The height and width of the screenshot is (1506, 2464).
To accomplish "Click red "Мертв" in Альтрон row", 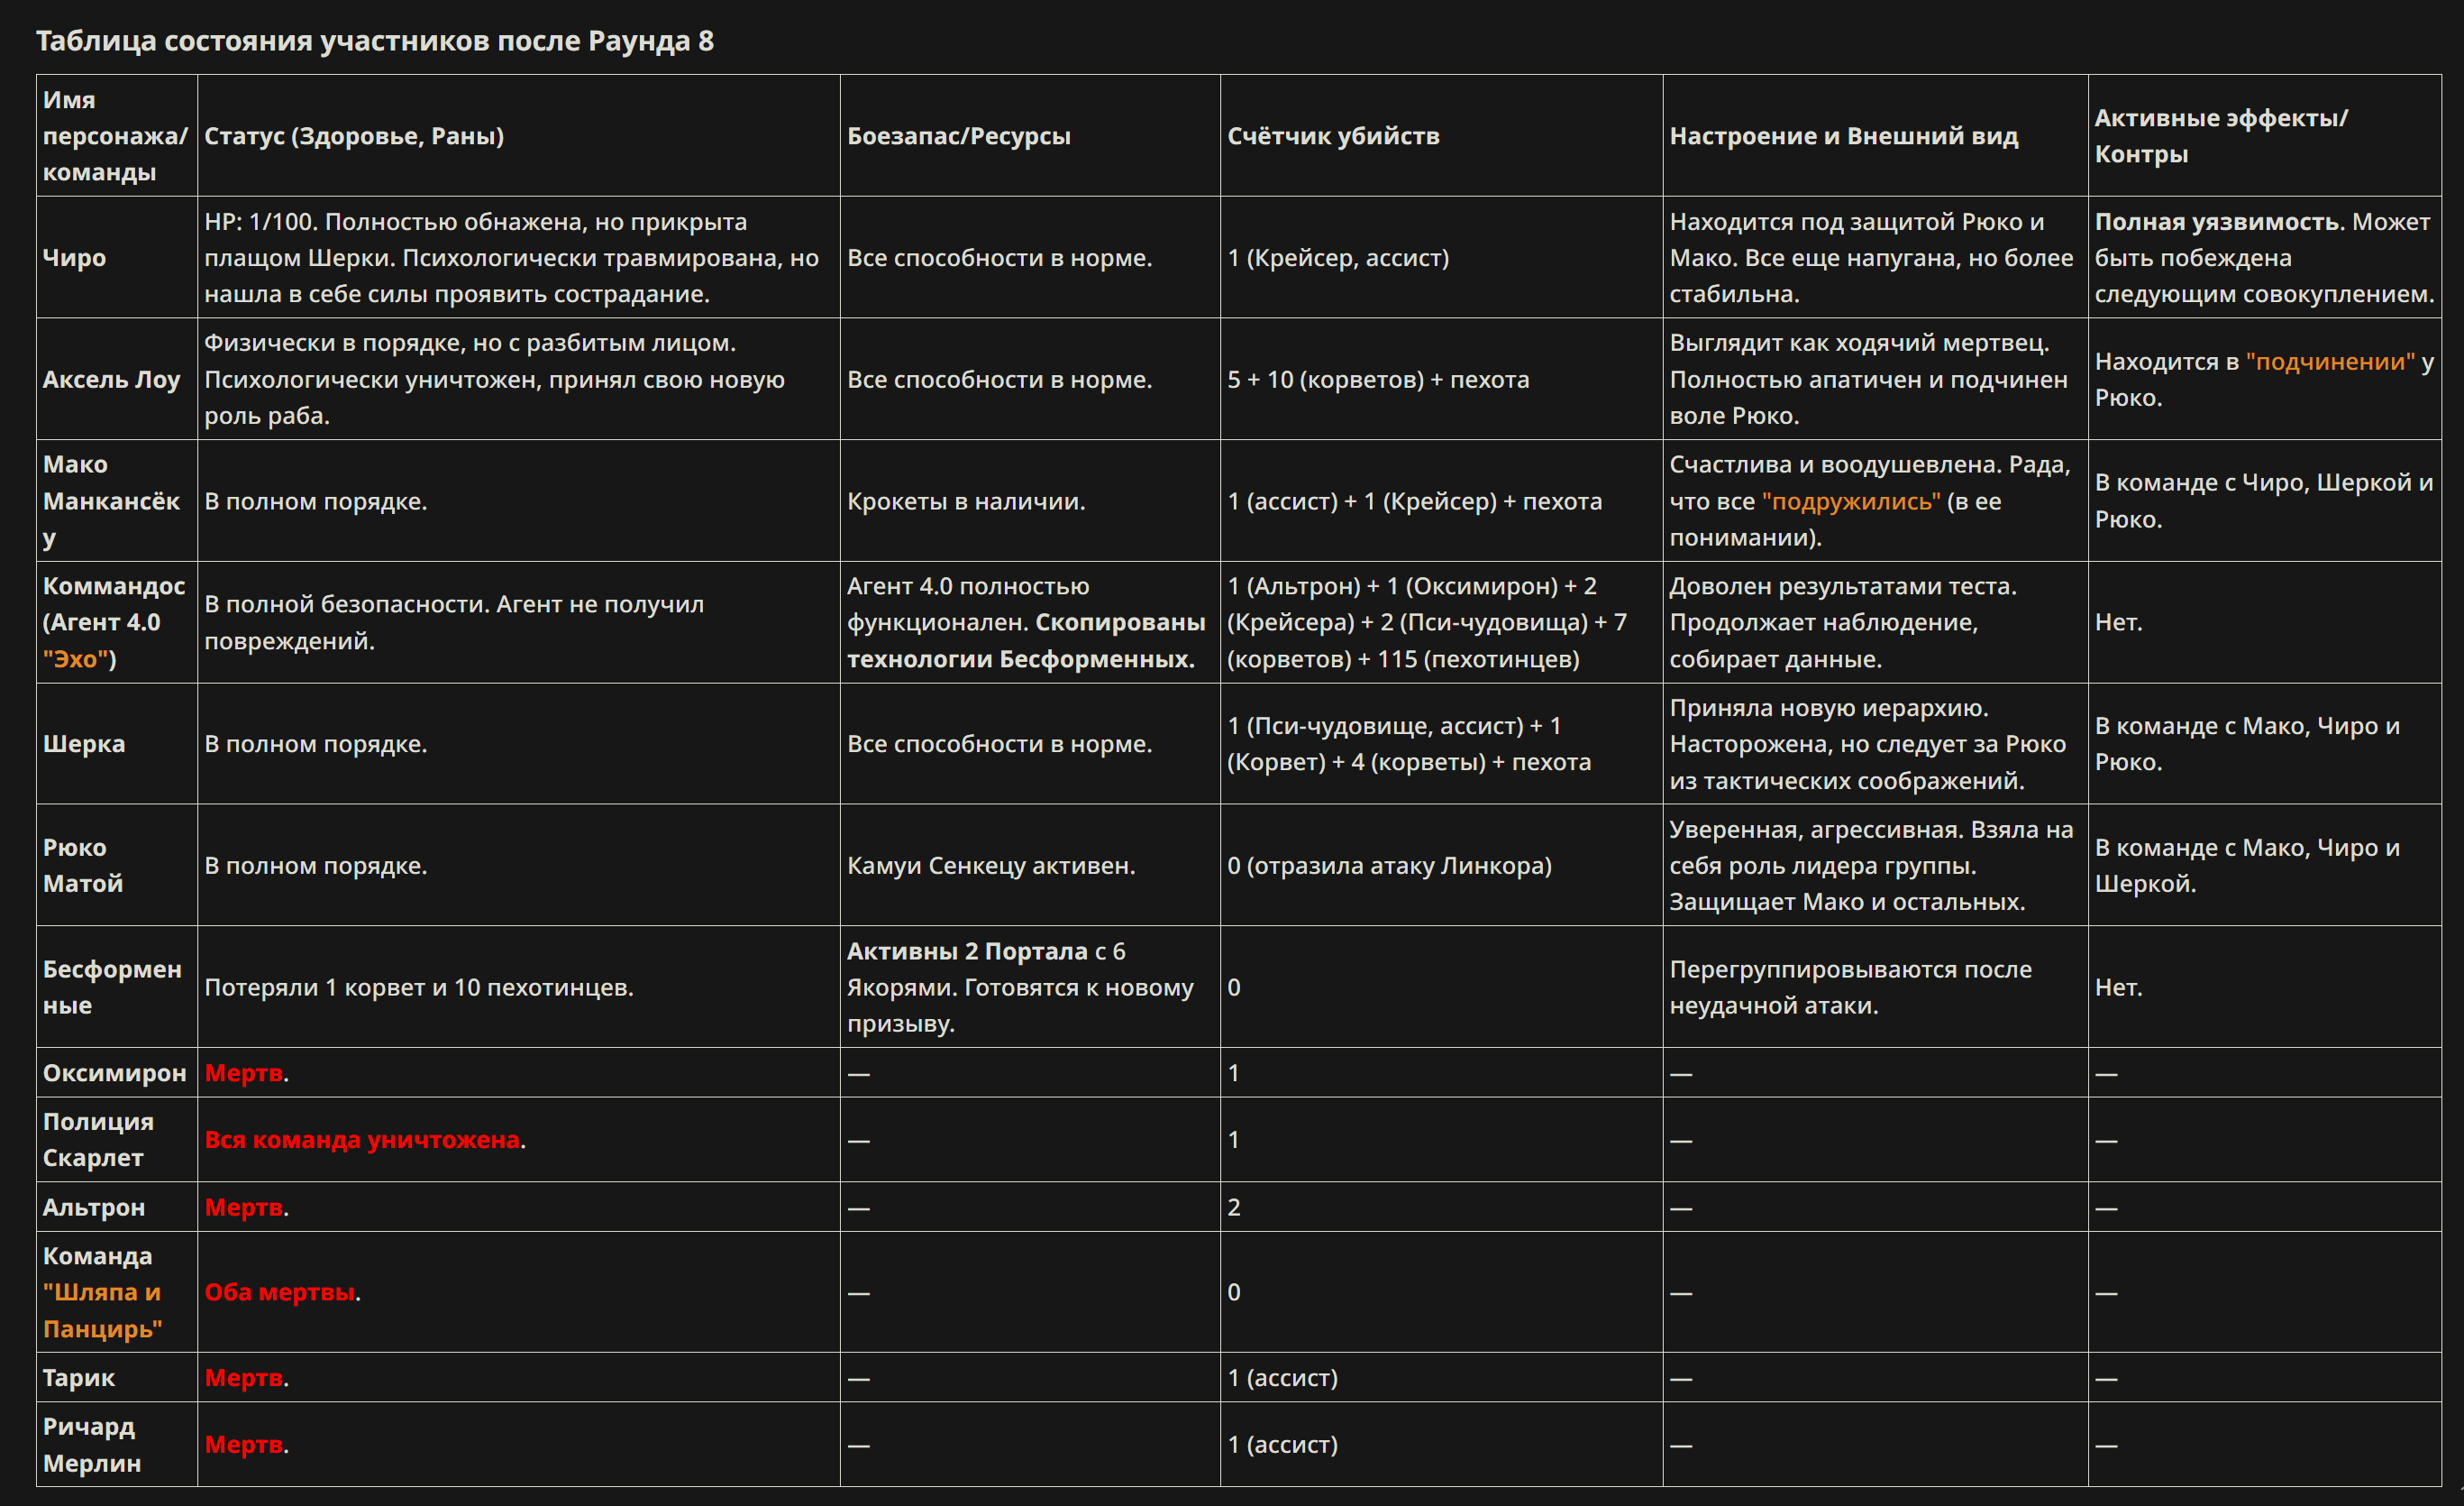I will (x=243, y=1207).
